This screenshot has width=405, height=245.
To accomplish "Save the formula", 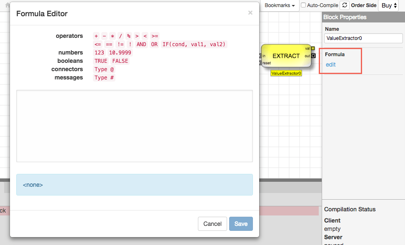I will [241, 224].
